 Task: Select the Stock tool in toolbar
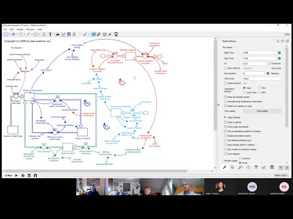(x=6, y=34)
